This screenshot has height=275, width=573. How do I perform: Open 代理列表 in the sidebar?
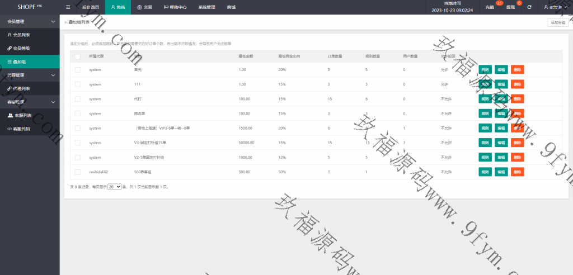pos(22,88)
